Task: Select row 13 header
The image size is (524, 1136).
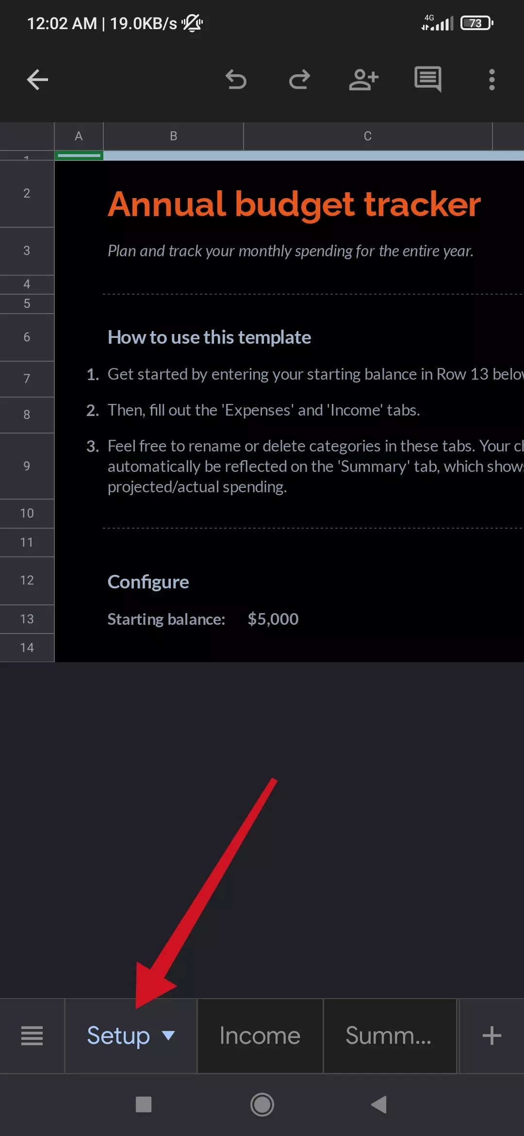Action: [x=27, y=618]
